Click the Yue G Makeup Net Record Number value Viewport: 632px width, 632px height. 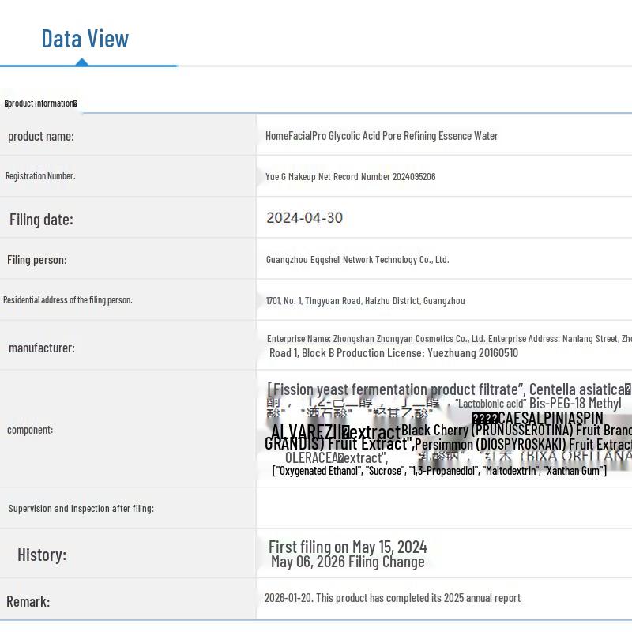tap(350, 176)
